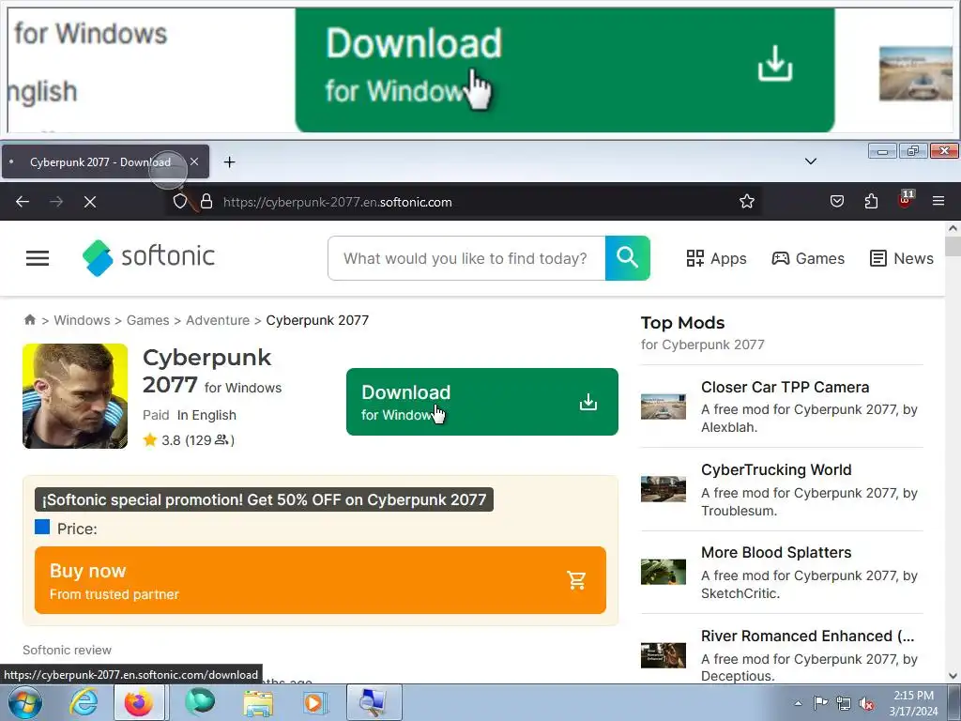Close the Cyberpunk 2077 tab
This screenshot has width=961, height=721.
point(194,161)
